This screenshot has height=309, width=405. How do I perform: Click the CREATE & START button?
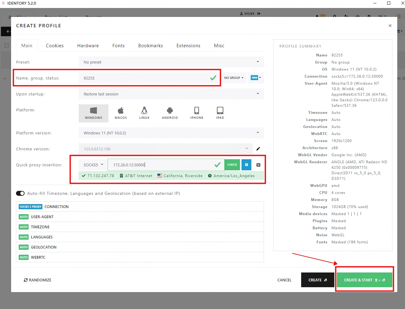click(x=364, y=280)
